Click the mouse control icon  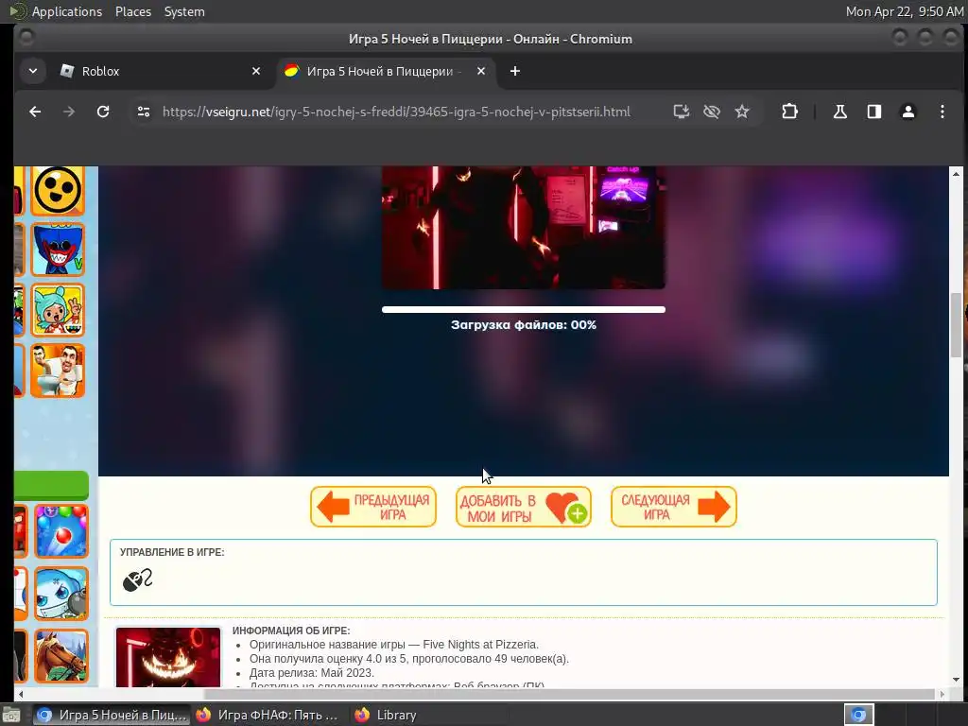click(137, 579)
